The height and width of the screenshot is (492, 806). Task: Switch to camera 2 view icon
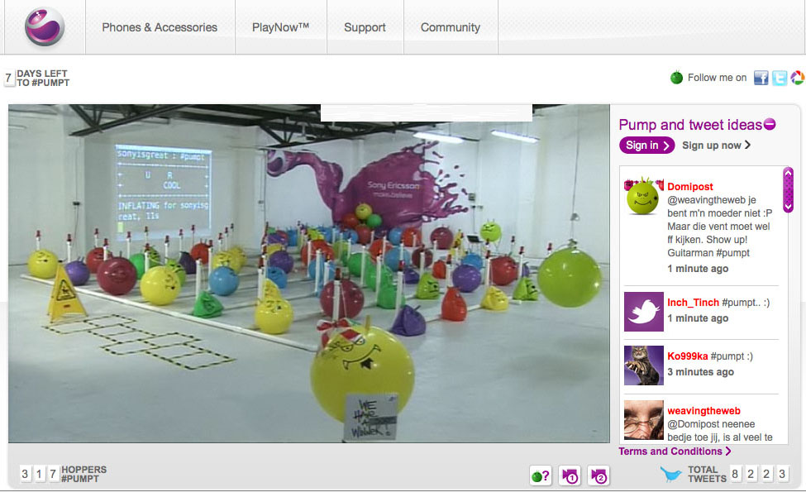point(599,476)
